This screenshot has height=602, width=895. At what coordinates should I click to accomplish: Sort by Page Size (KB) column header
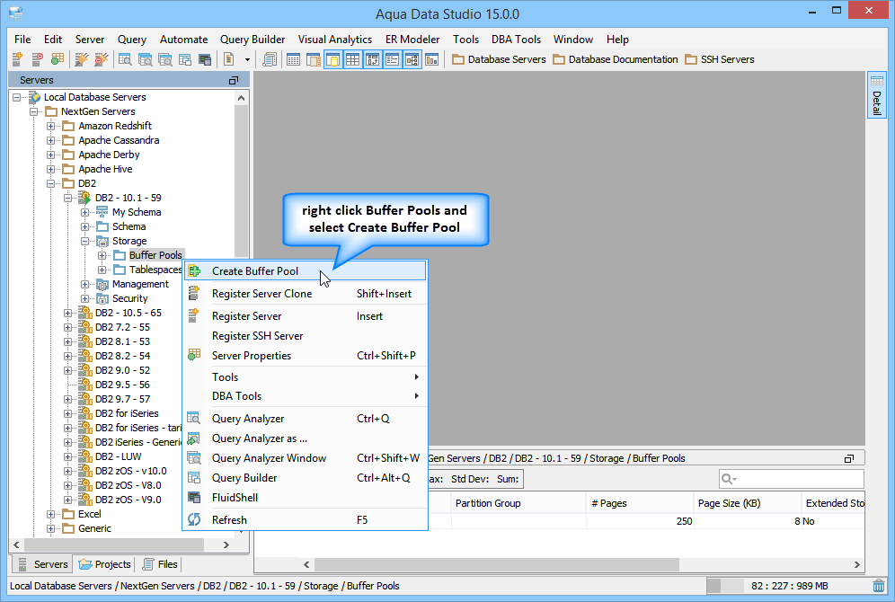[x=747, y=503]
